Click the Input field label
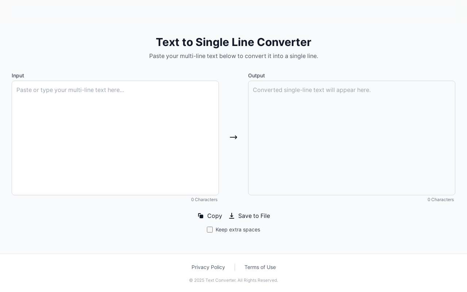The height and width of the screenshot is (292, 467). 18,76
